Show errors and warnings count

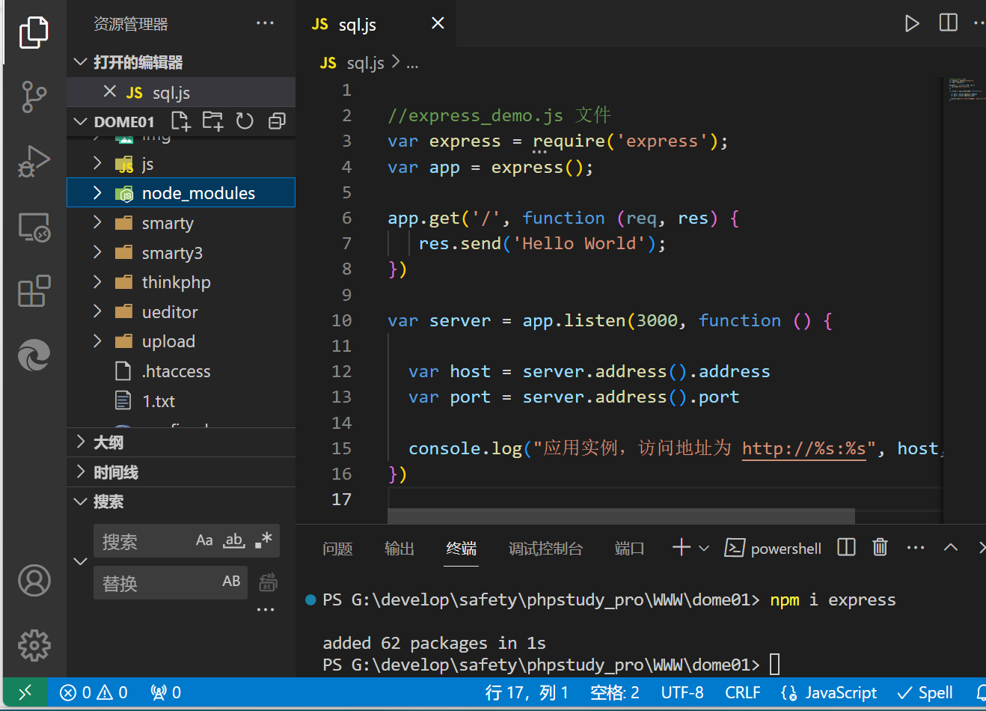[94, 692]
